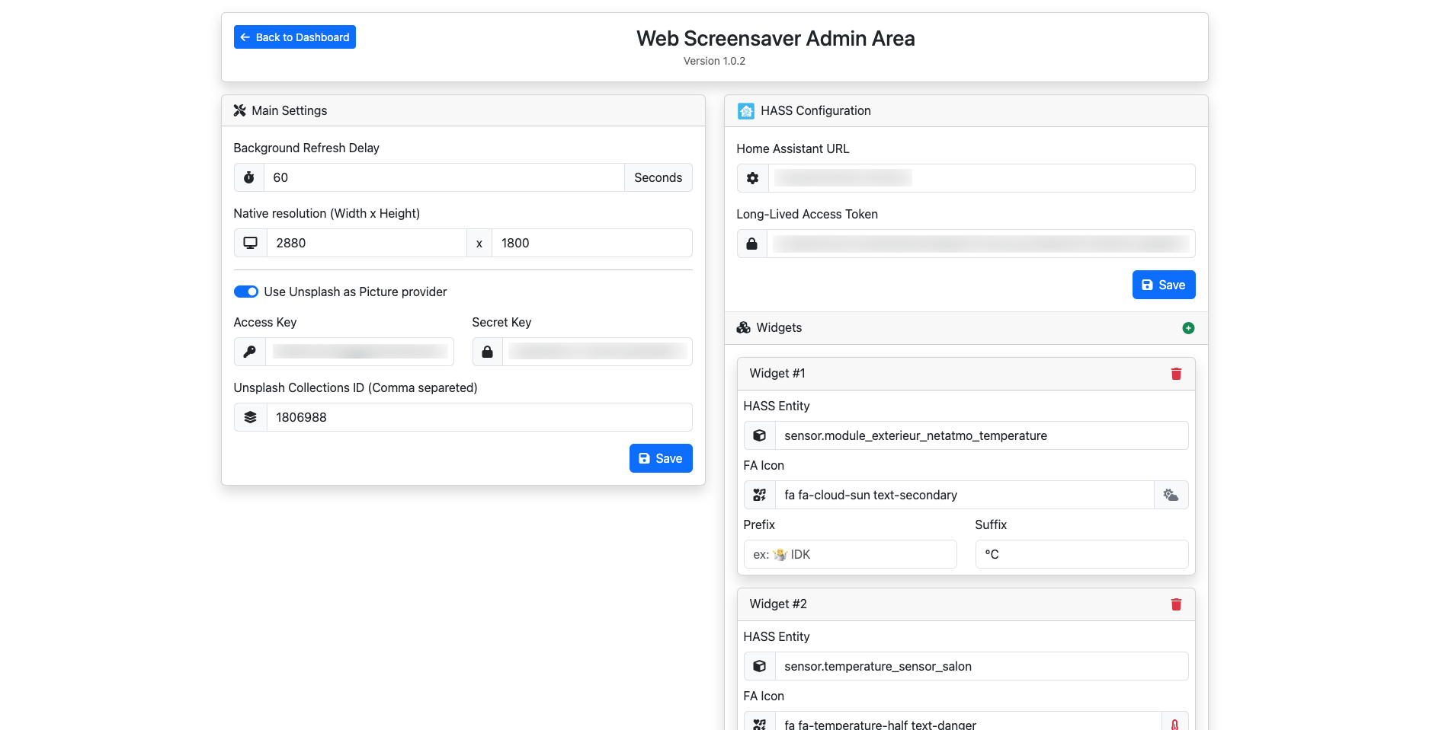Viewport: 1429px width, 730px height.
Task: Click the cube icon beside Widget #1 HASS Entity
Action: click(x=759, y=435)
